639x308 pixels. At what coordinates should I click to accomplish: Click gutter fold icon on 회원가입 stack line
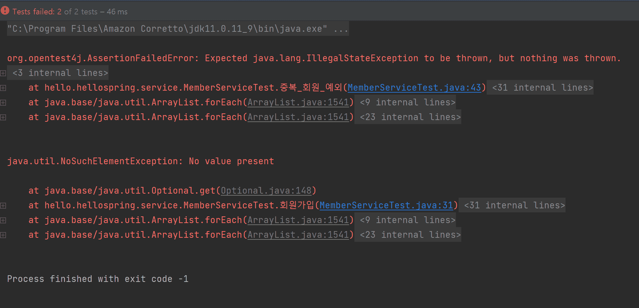(x=3, y=206)
